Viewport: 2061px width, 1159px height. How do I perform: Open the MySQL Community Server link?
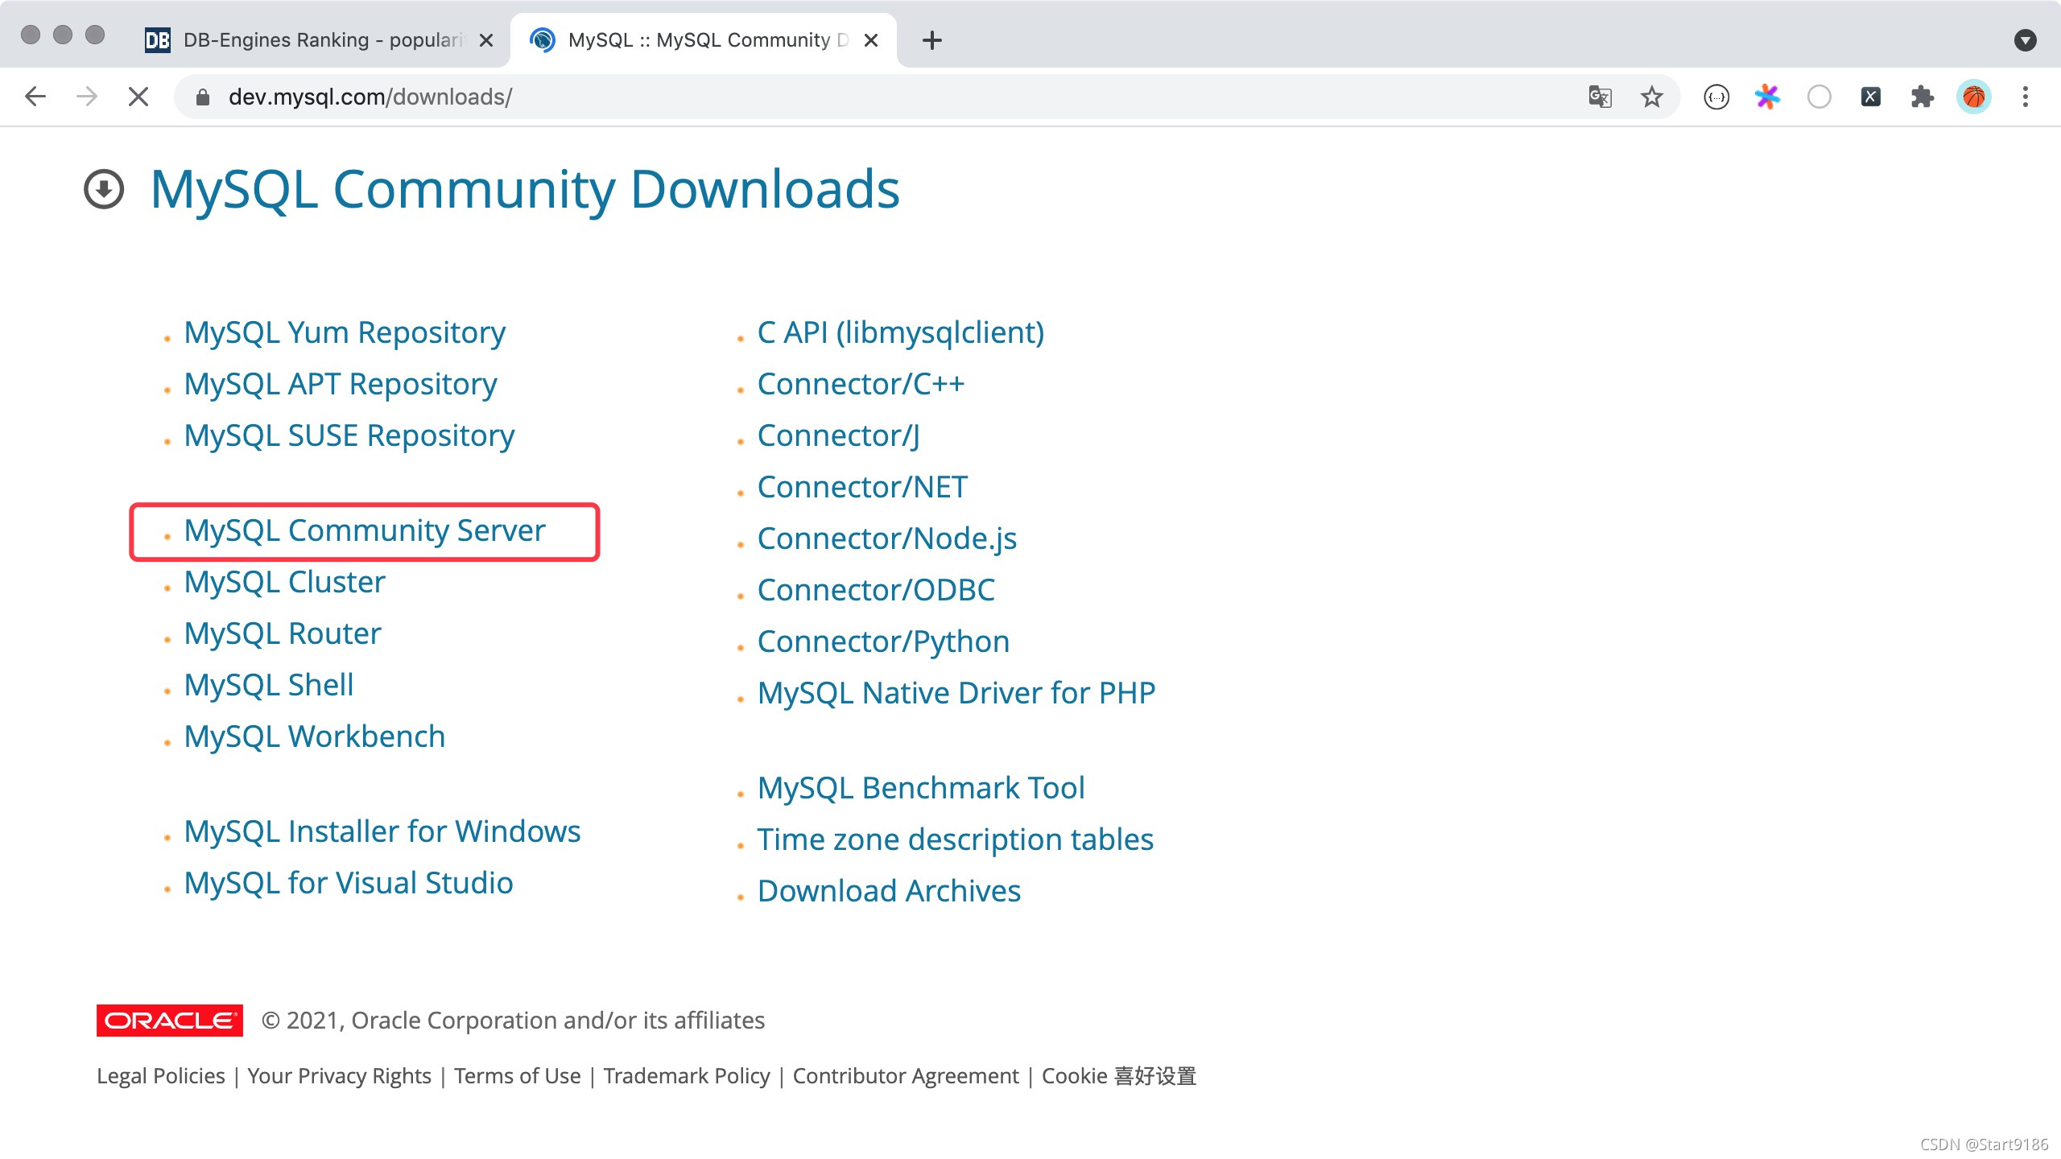(364, 530)
